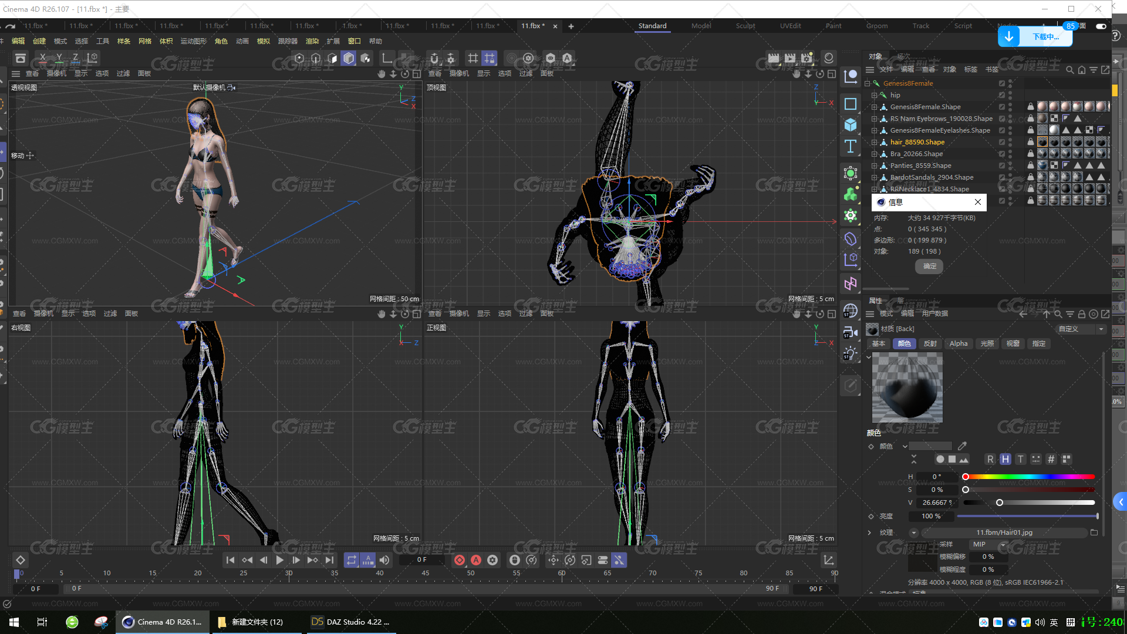Toggle layer checkbox for hair_88590.Shape

click(x=1002, y=142)
